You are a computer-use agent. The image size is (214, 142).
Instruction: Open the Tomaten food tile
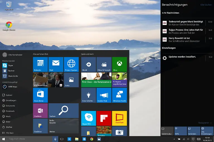tap(104, 131)
